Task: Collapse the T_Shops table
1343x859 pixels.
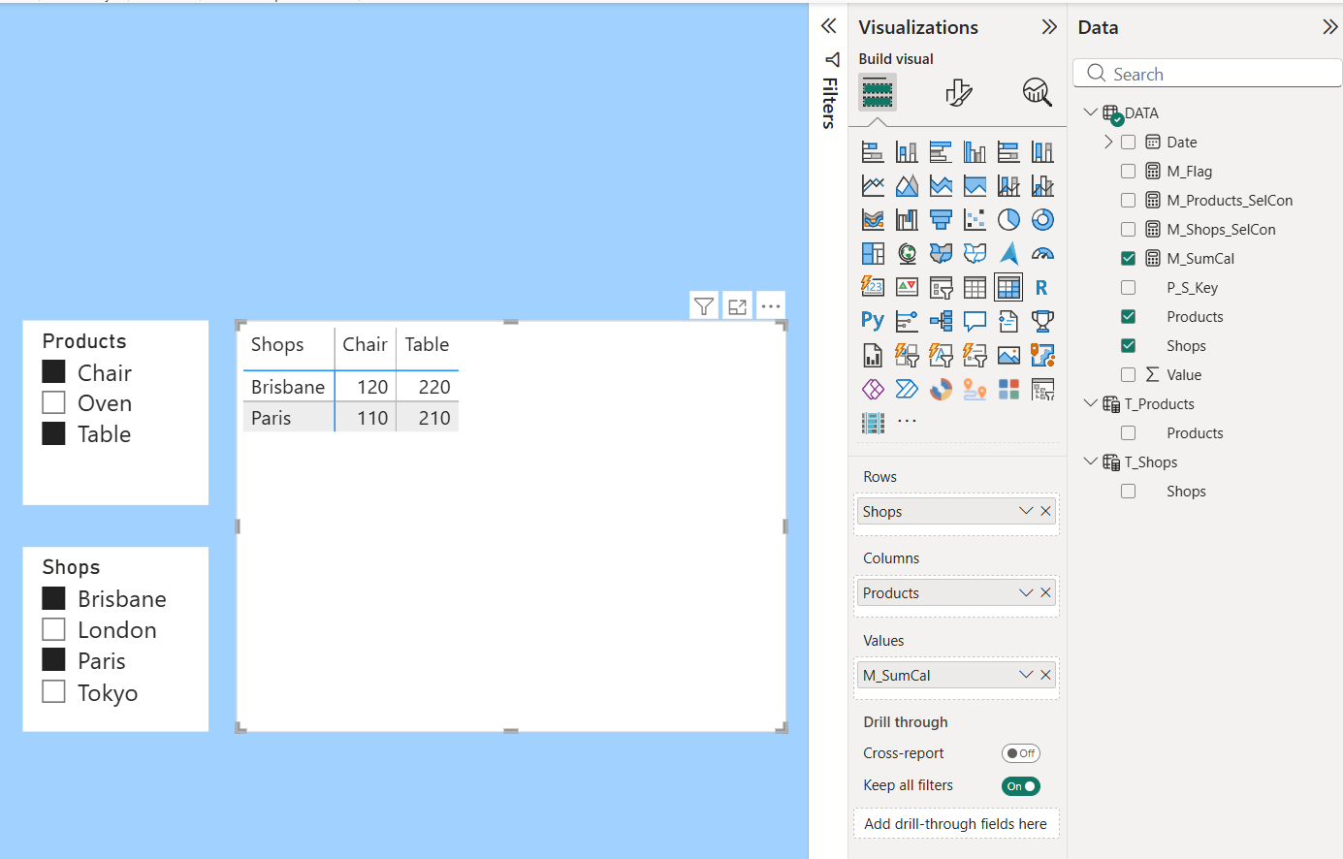Action: 1091,461
